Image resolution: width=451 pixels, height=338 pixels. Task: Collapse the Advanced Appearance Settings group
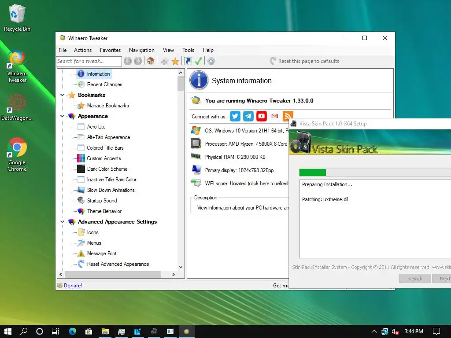(62, 222)
